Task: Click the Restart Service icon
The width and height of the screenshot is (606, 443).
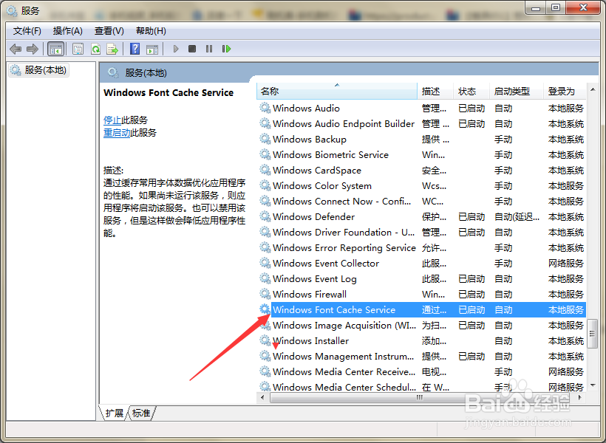Action: tap(226, 49)
